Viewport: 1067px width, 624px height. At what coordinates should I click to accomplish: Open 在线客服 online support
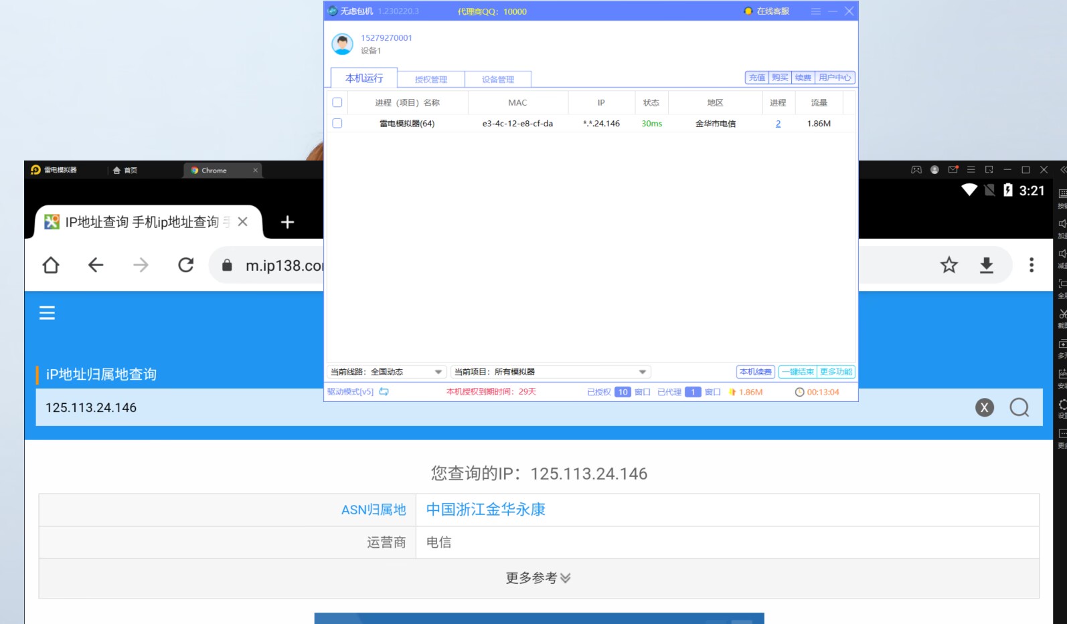tap(766, 11)
